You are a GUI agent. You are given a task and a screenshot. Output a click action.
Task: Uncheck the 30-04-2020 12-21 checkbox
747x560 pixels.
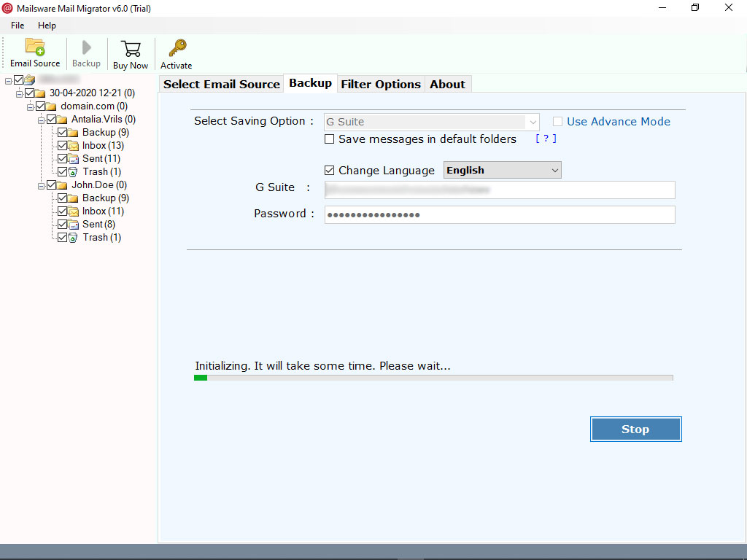coord(29,93)
